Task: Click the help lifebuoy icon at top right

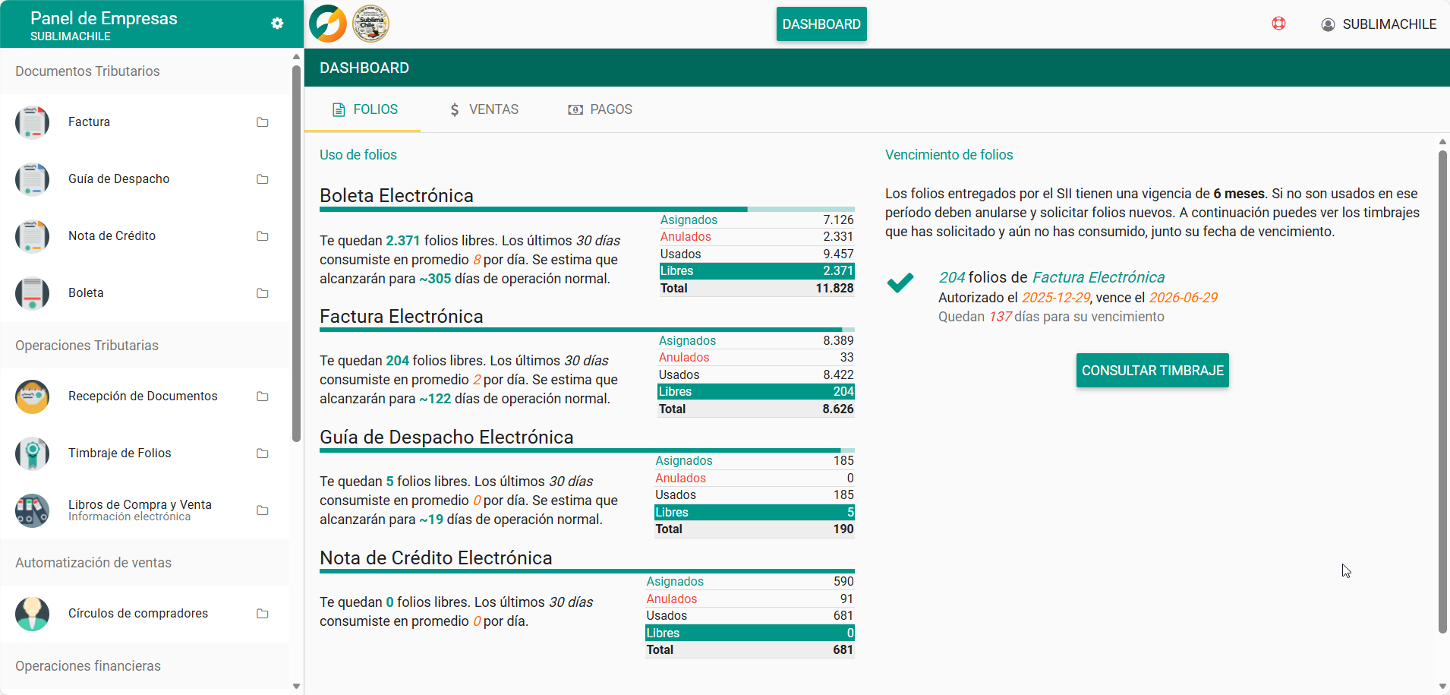Action: point(1279,24)
